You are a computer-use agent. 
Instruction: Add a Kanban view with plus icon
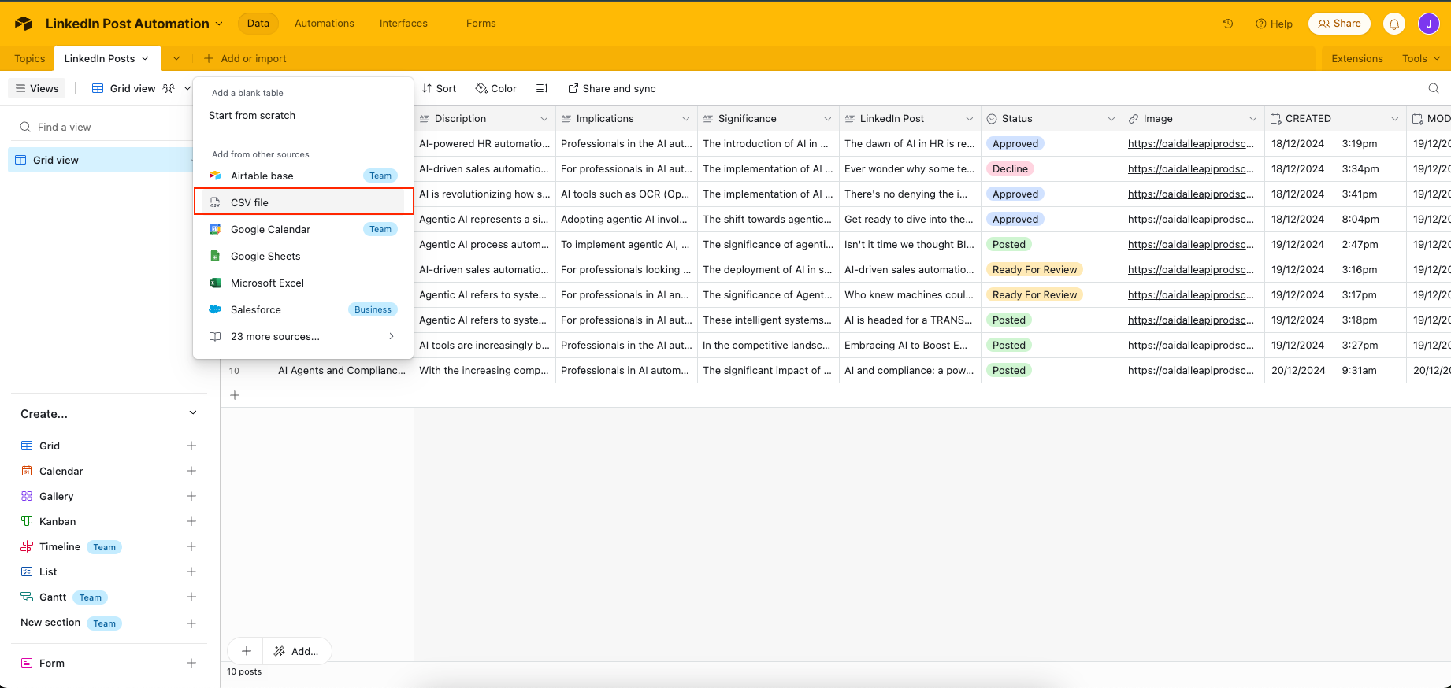(x=191, y=521)
